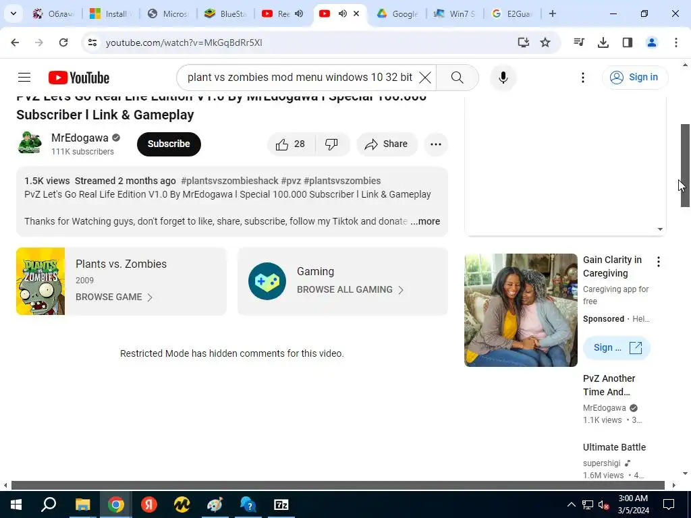The image size is (691, 518).
Task: Install app icon in address bar
Action: click(523, 42)
